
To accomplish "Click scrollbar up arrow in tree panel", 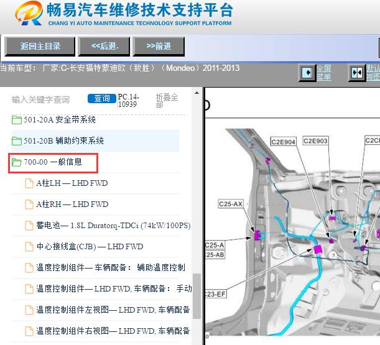I will click(x=197, y=93).
